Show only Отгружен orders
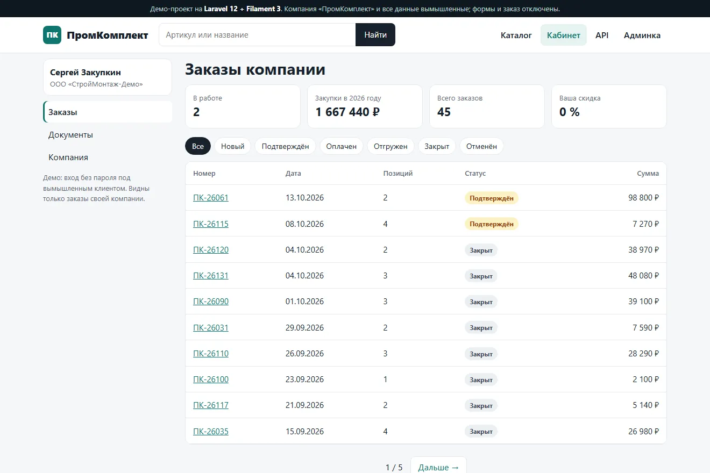The height and width of the screenshot is (473, 710). [x=391, y=146]
